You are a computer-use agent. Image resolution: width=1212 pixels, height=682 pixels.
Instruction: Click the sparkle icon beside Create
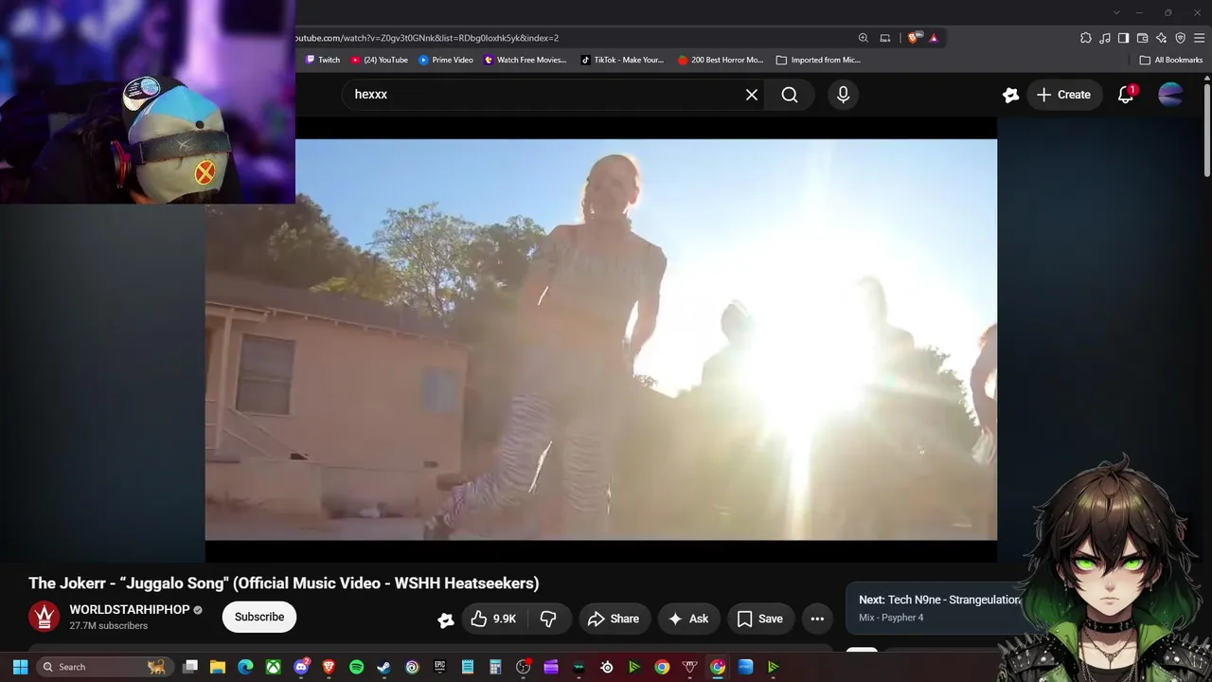[1010, 95]
